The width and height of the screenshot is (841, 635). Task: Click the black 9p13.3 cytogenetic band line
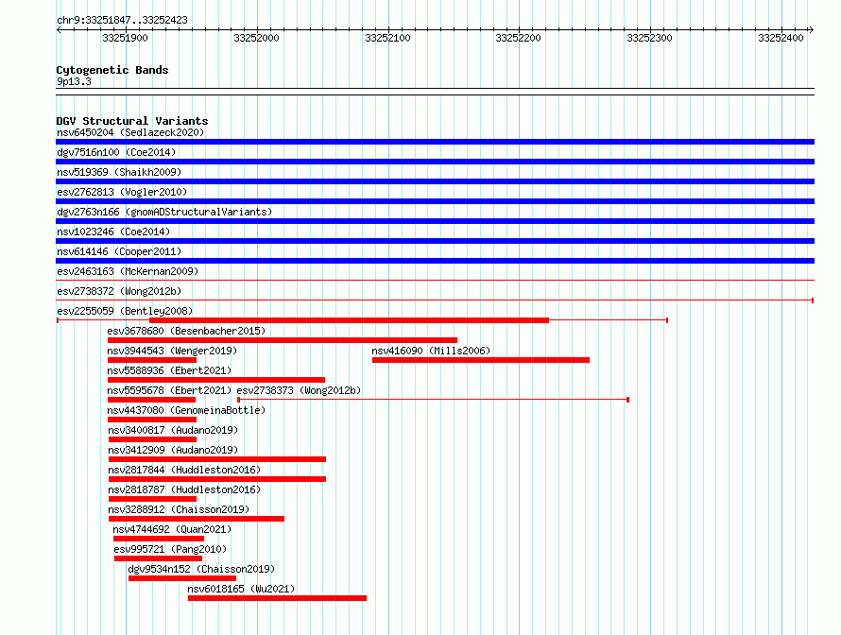[435, 92]
